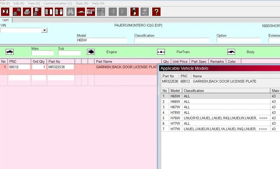
Task: Click the Part No cell MR322538
Action: pos(61,67)
